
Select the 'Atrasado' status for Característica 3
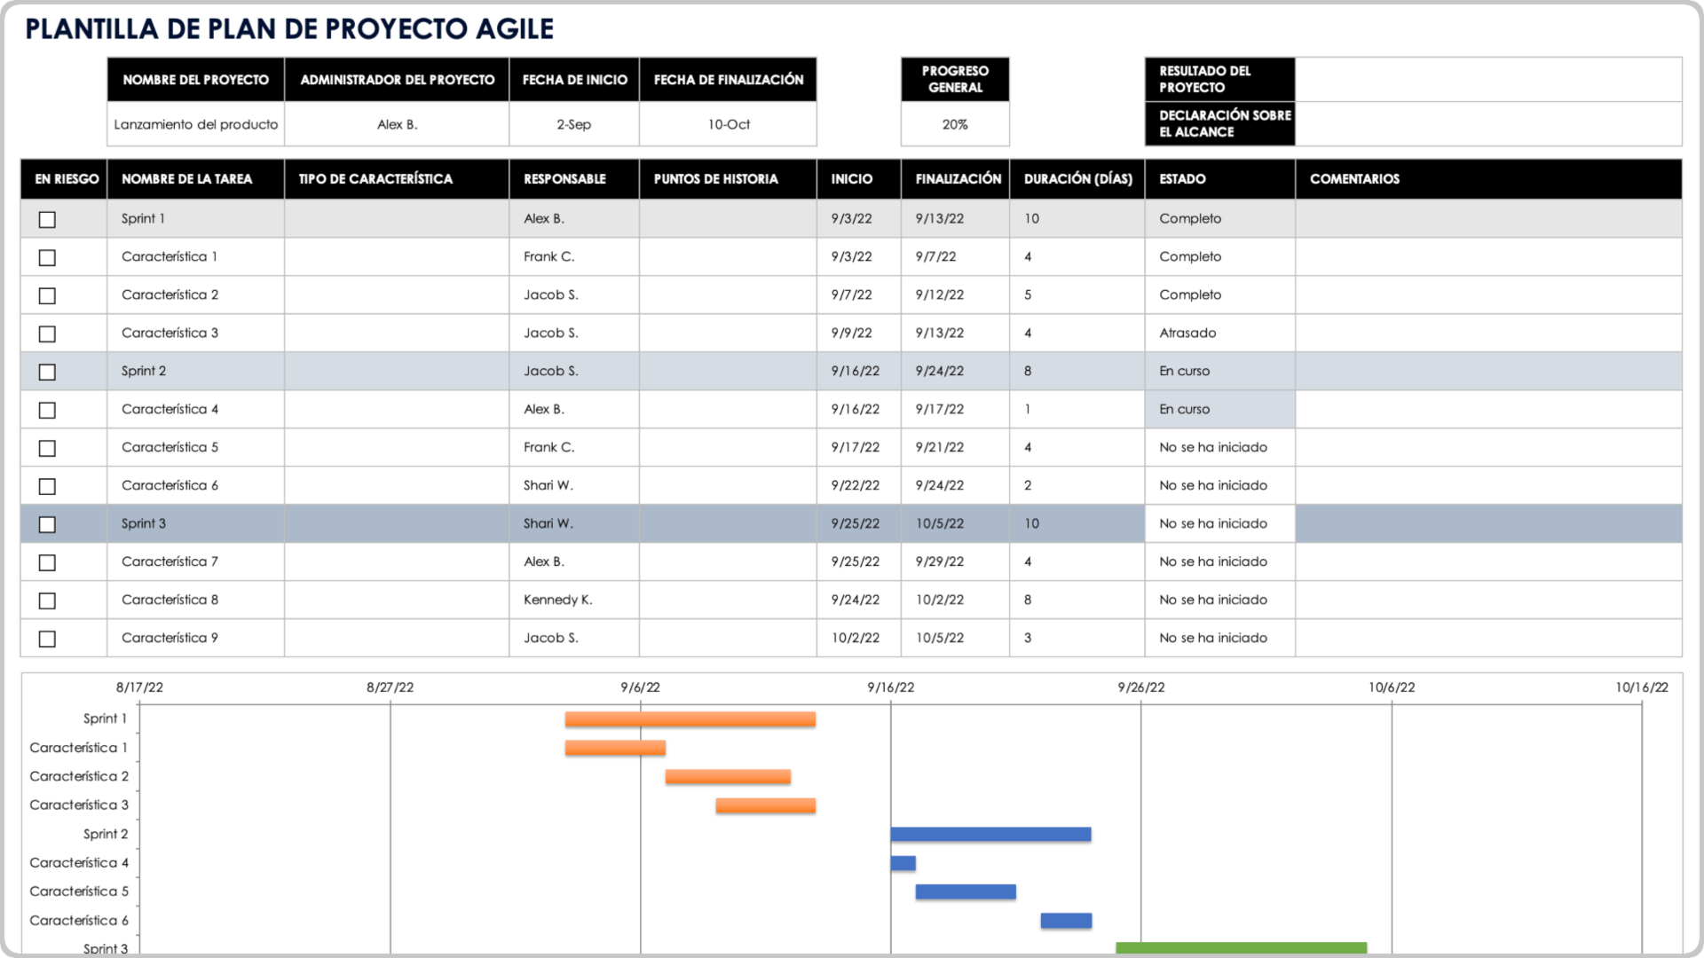(x=1220, y=334)
